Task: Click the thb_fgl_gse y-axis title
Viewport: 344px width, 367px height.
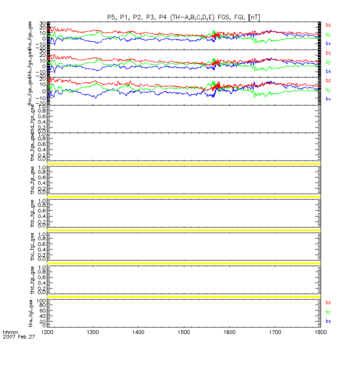Action: tap(32, 213)
